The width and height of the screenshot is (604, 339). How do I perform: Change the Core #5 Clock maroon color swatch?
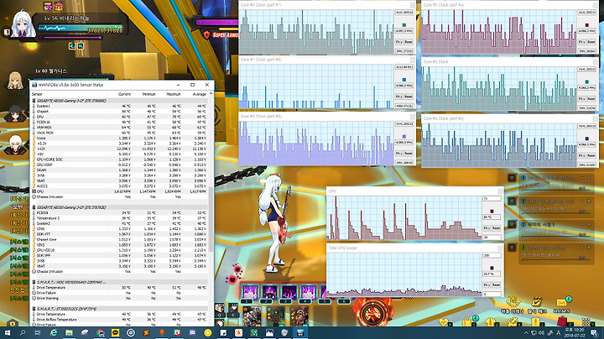[586, 24]
